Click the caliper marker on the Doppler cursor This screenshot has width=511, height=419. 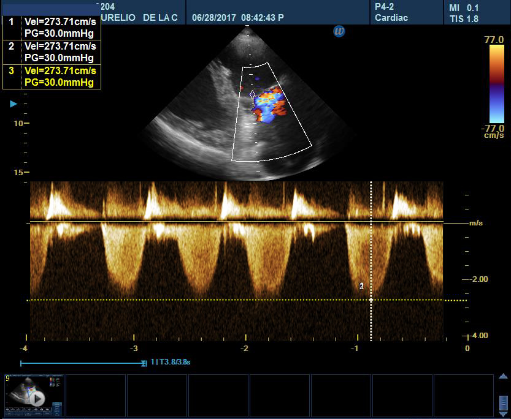point(371,300)
